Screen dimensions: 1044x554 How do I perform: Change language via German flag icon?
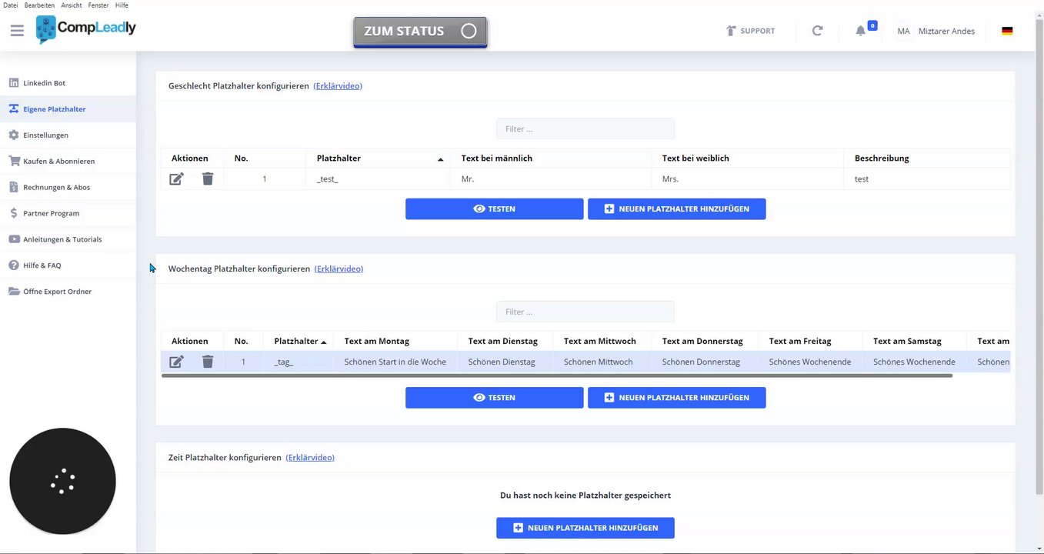[1007, 31]
